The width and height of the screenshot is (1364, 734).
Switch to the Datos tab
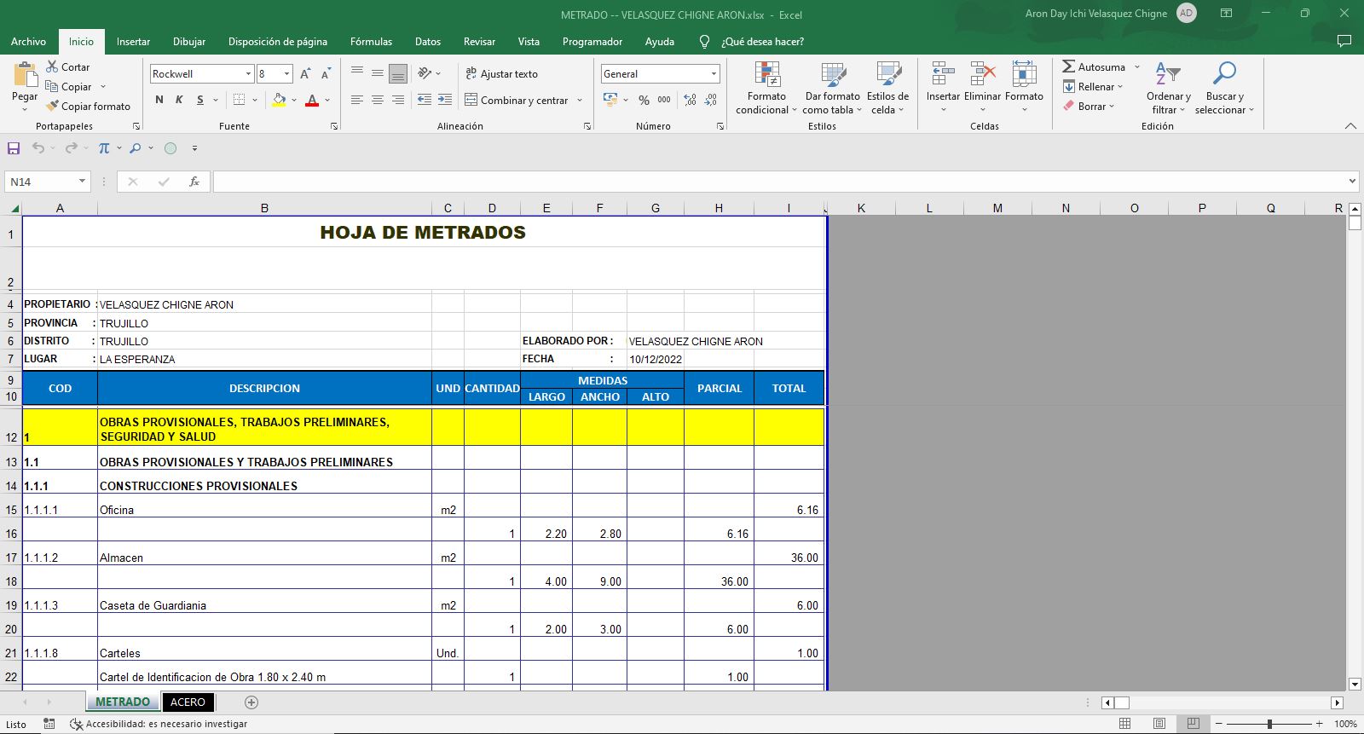(428, 42)
